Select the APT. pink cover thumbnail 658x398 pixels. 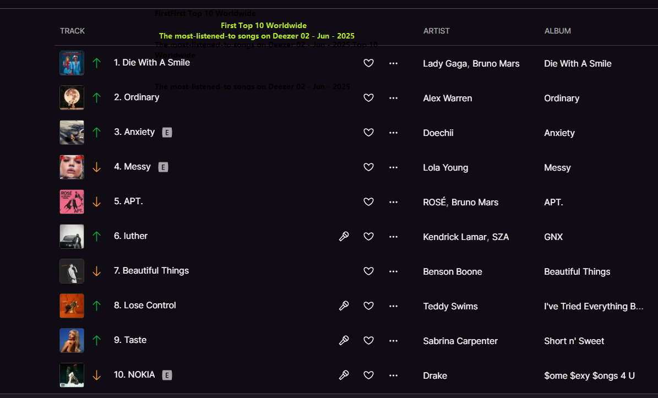72,201
